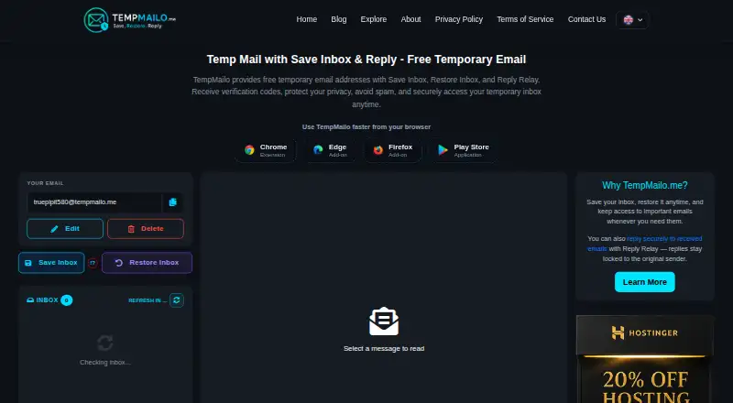
Task: Click the 'Why TempMailo.me?' heading
Action: pyautogui.click(x=645, y=185)
